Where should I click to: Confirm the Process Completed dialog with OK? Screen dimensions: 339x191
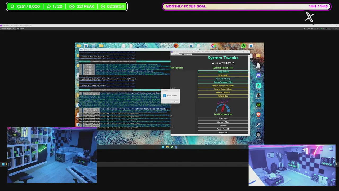pos(174,102)
